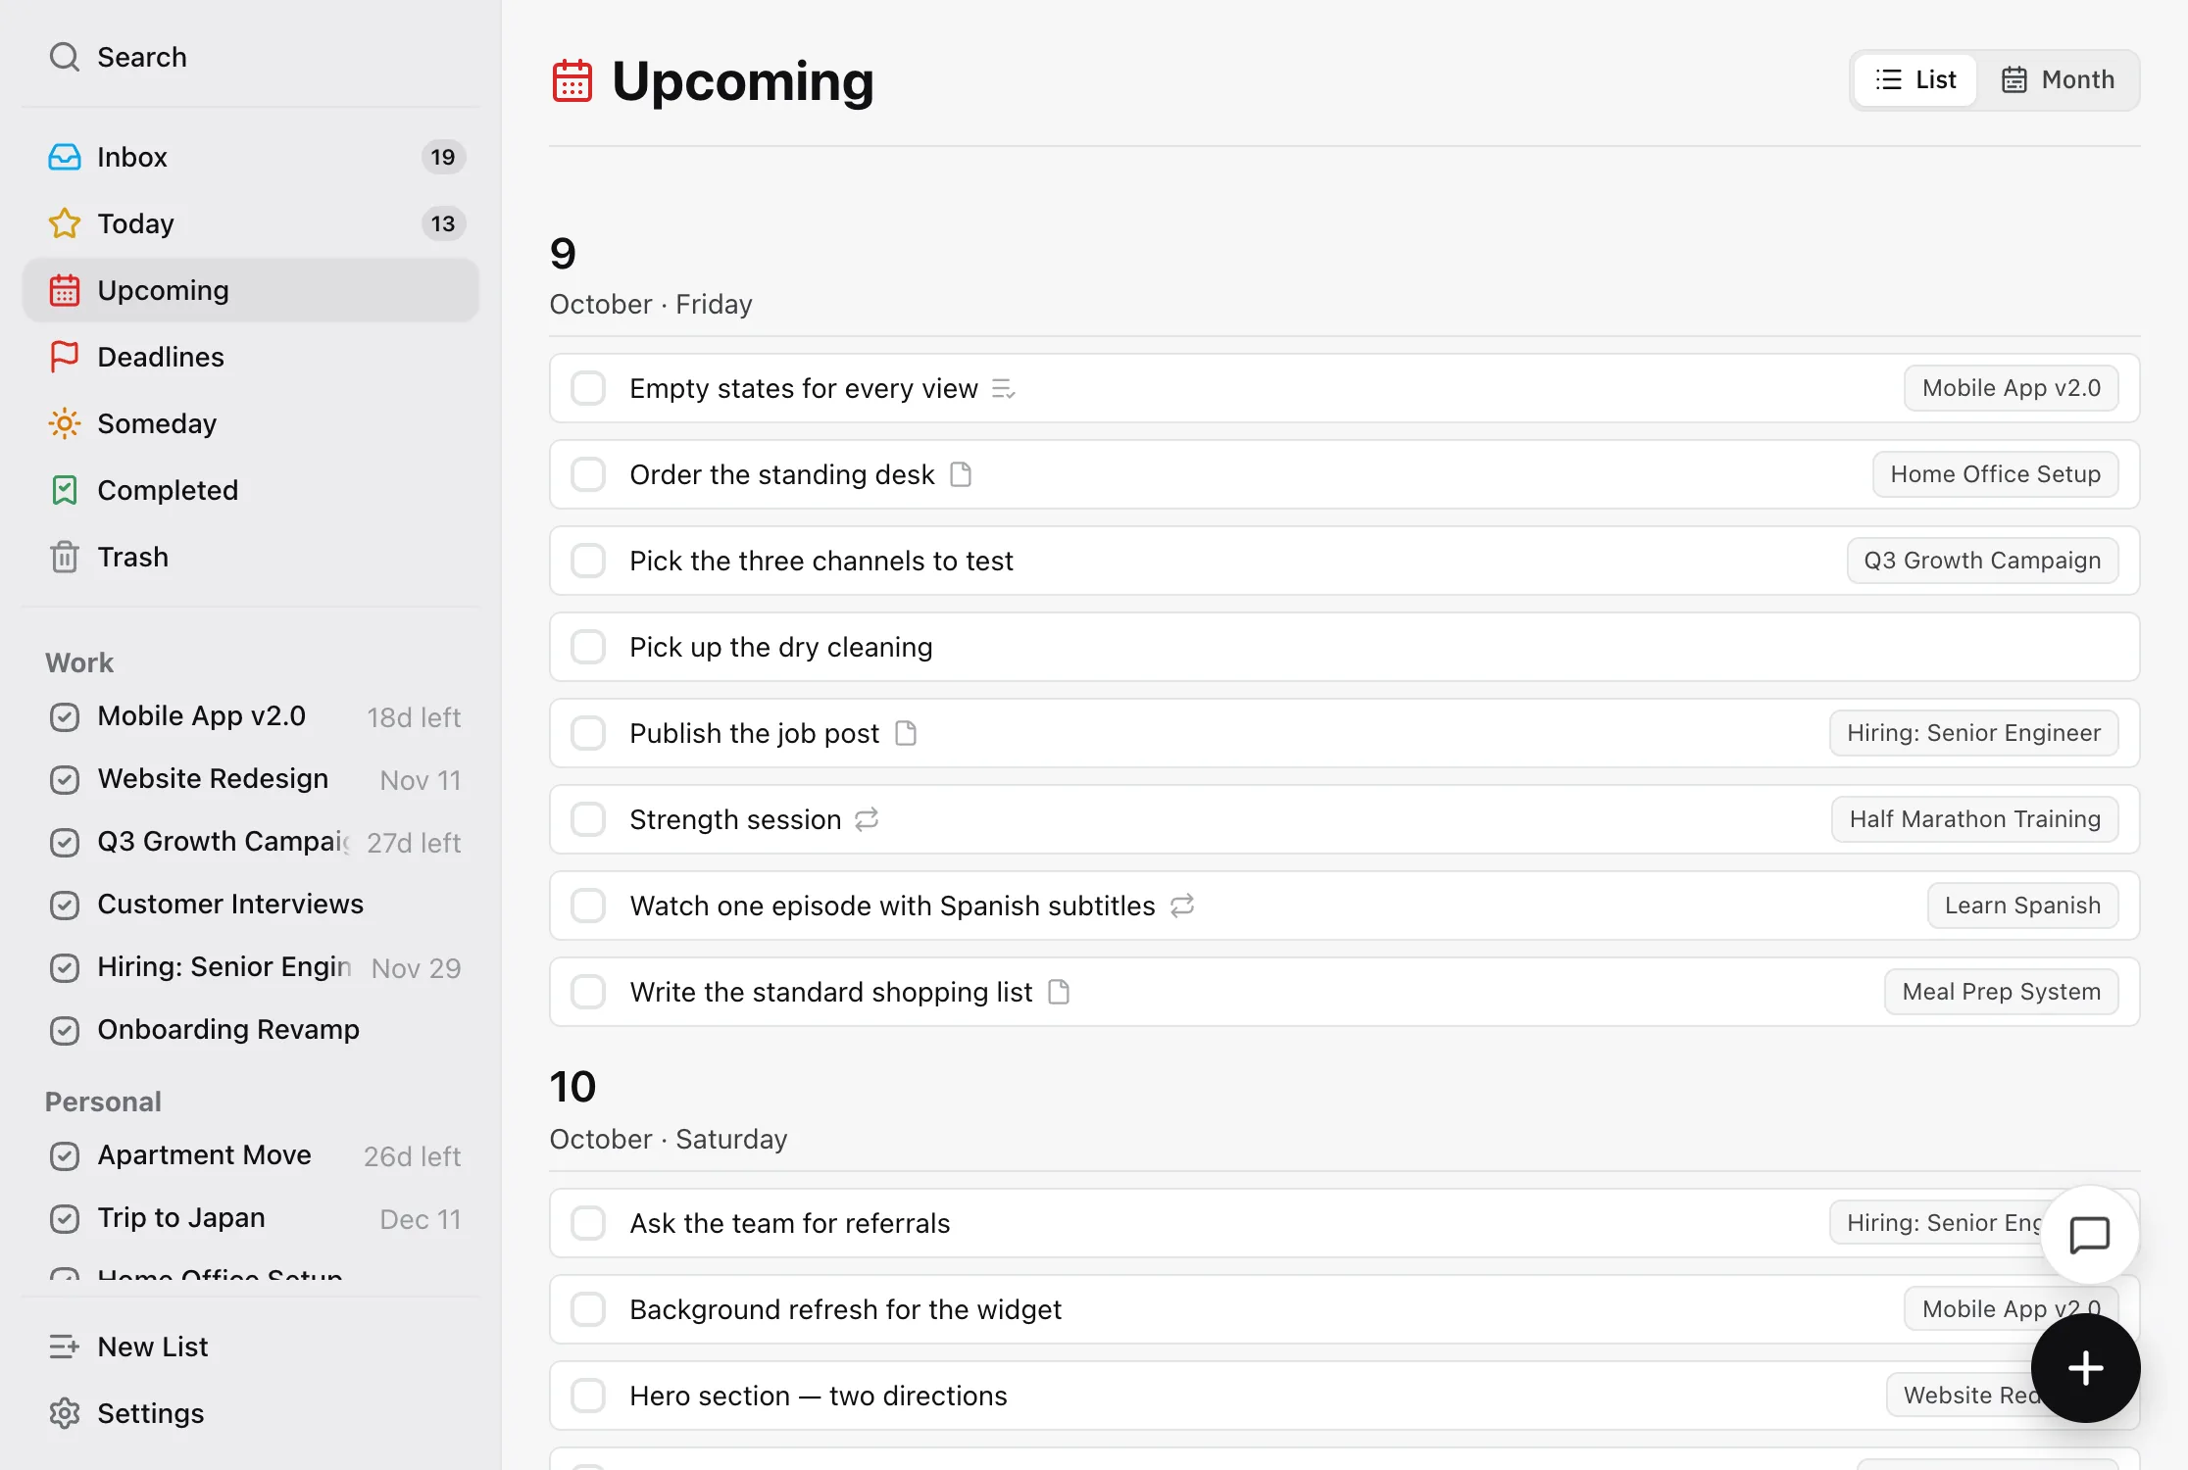The image size is (2188, 1470).
Task: Click the Search magnifier icon
Action: point(65,57)
